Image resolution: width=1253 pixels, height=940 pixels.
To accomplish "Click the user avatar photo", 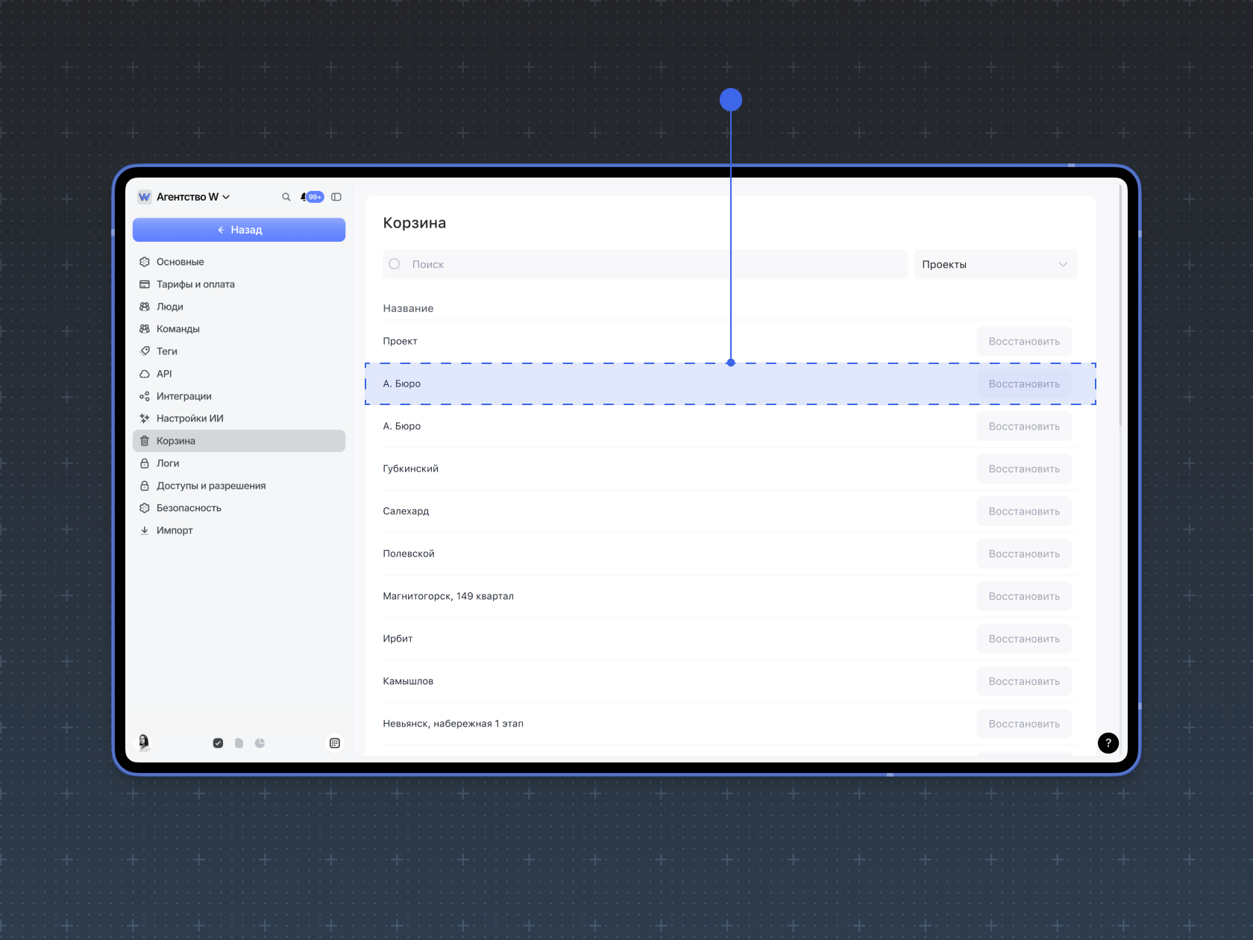I will [144, 742].
